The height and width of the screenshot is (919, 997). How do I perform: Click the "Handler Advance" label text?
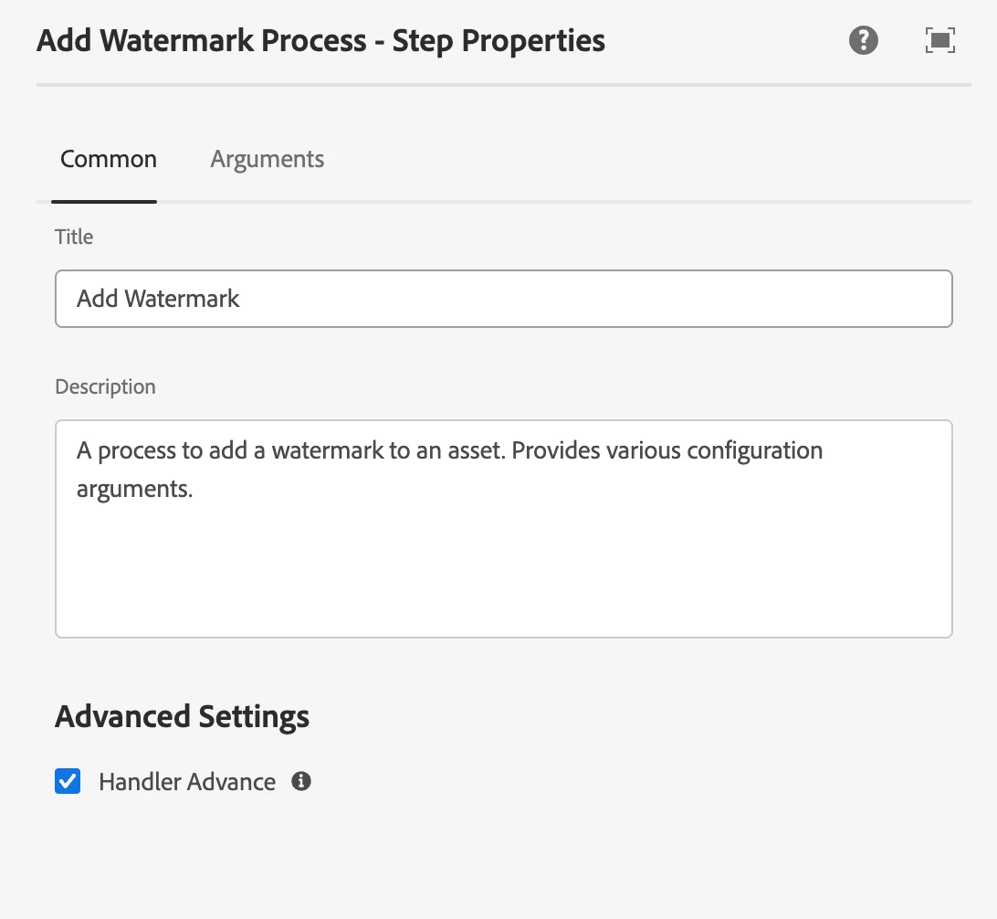coord(187,782)
